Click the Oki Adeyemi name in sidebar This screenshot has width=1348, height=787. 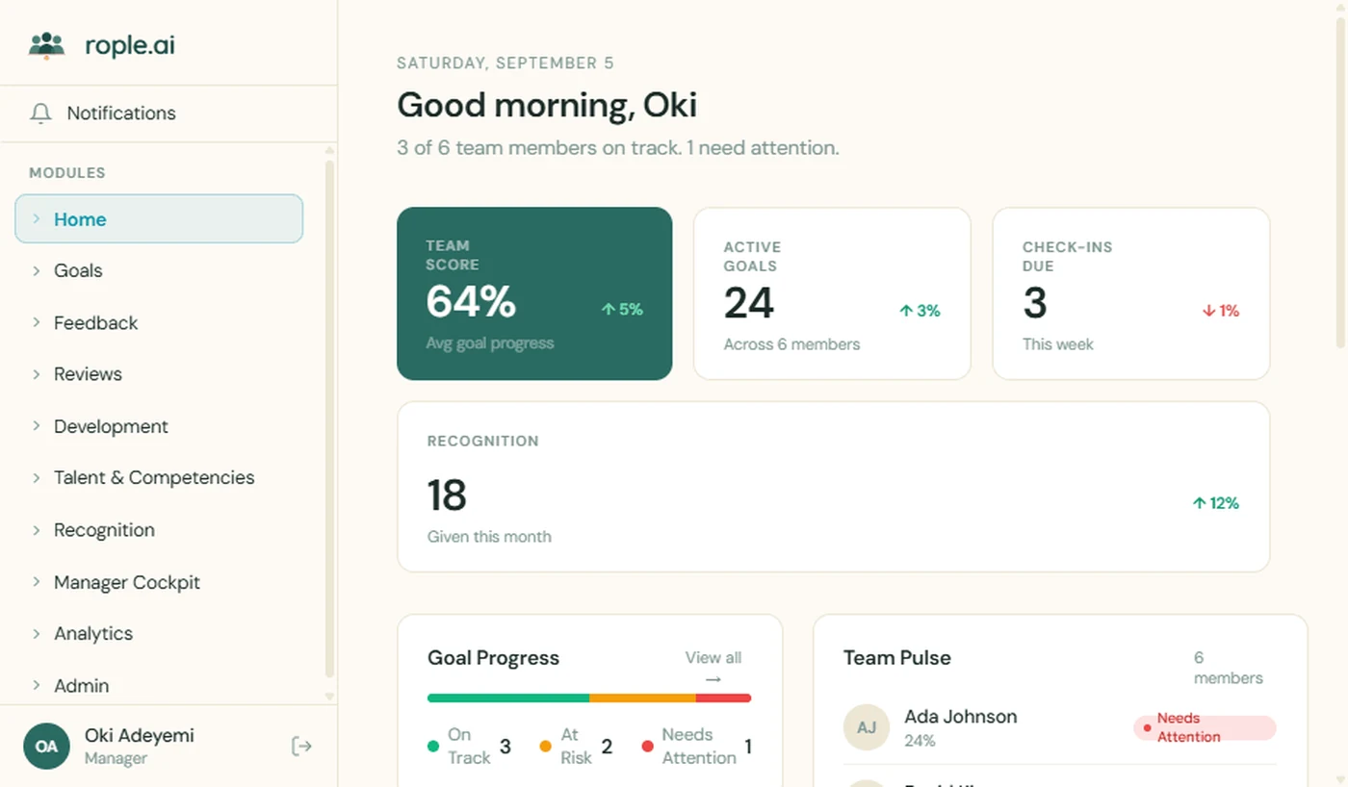coord(140,735)
